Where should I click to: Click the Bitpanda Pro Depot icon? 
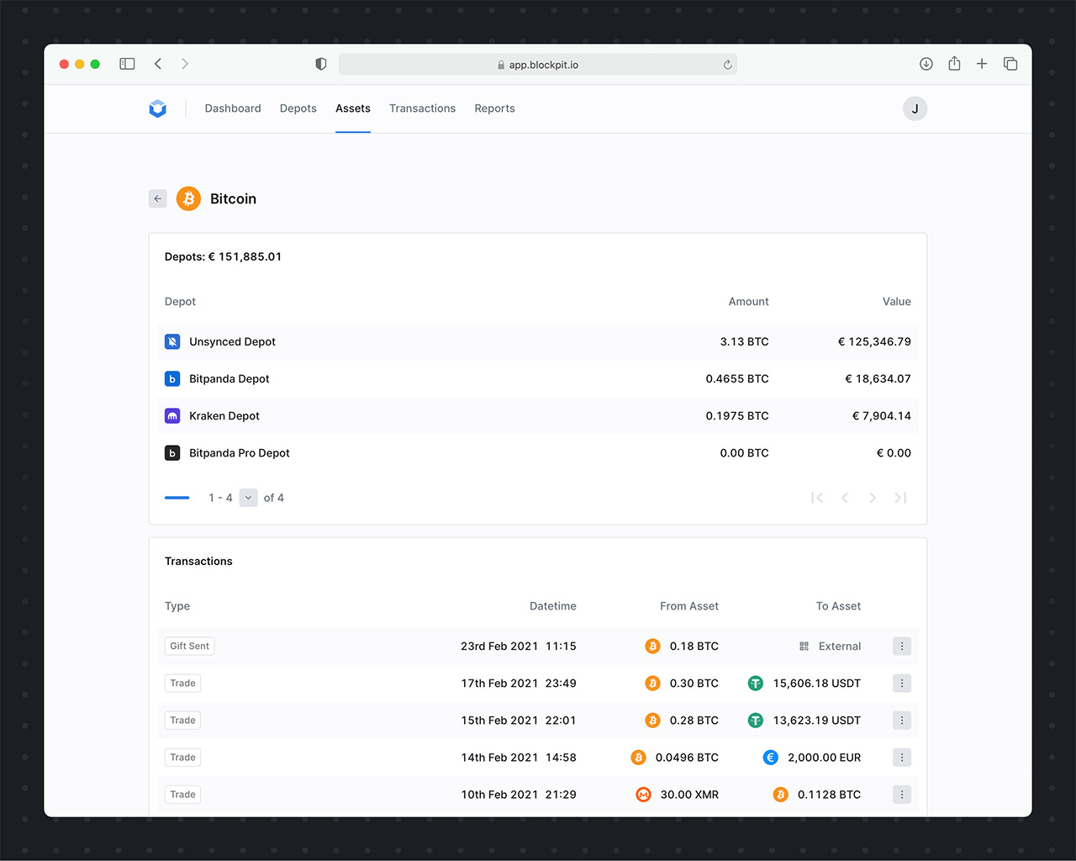172,452
